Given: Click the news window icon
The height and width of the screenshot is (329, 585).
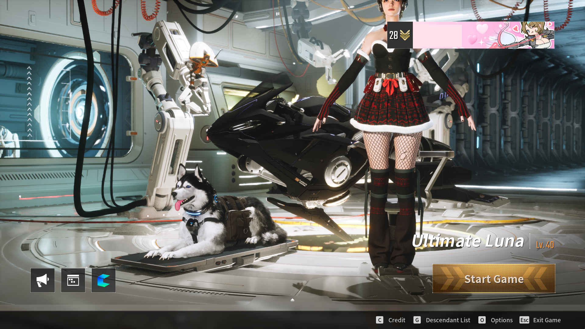Looking at the screenshot, I should [x=73, y=280].
